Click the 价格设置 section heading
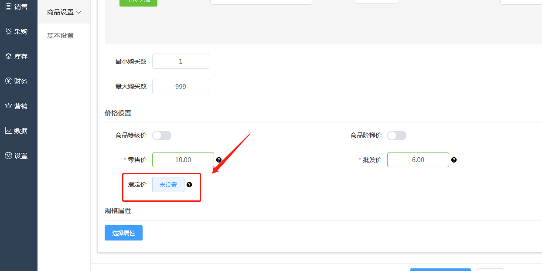542x271 pixels. pos(118,113)
